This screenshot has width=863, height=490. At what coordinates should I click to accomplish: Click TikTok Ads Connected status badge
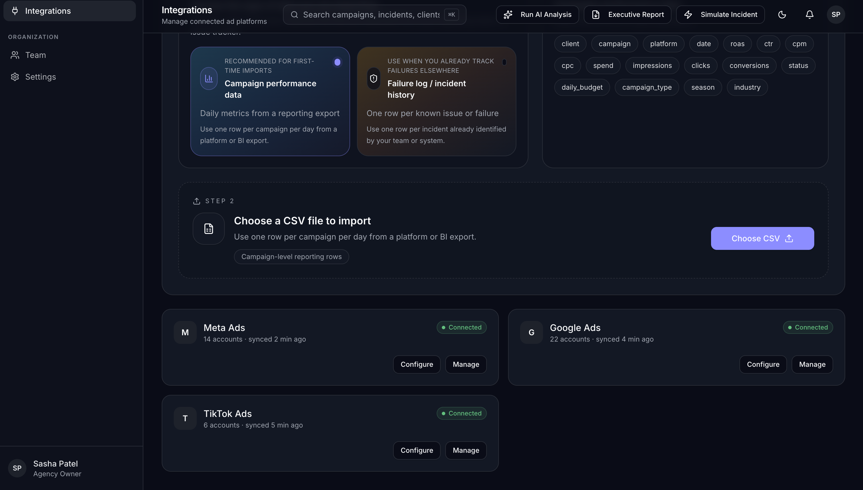pyautogui.click(x=461, y=413)
